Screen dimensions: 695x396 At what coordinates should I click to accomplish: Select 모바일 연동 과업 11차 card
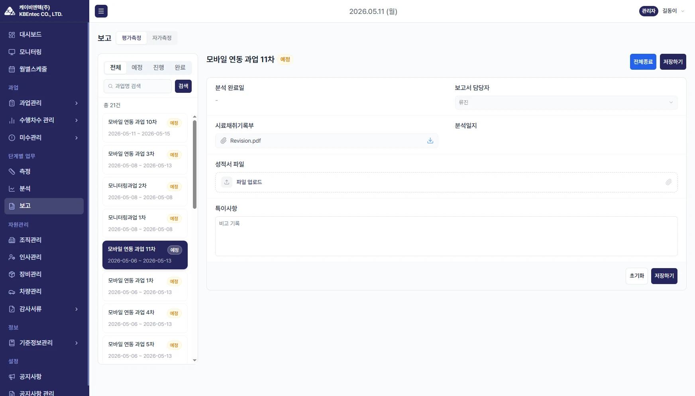[145, 255]
